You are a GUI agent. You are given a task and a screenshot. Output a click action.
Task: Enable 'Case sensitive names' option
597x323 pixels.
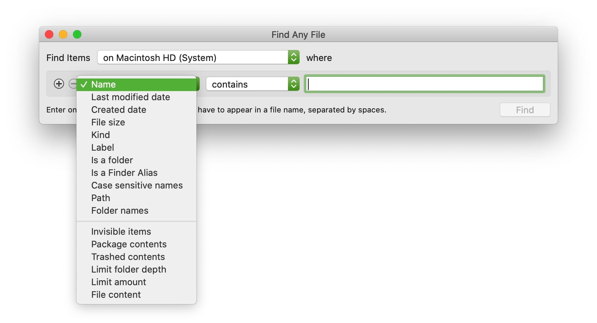137,185
